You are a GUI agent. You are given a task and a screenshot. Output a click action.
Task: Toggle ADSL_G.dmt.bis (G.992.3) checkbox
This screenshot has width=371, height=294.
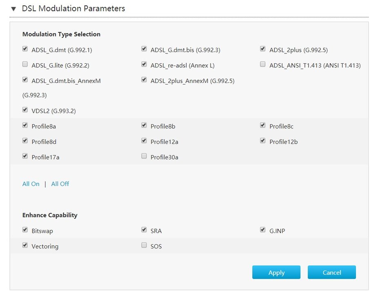click(144, 49)
